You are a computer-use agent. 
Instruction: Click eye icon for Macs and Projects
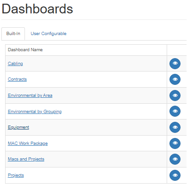(x=175, y=159)
